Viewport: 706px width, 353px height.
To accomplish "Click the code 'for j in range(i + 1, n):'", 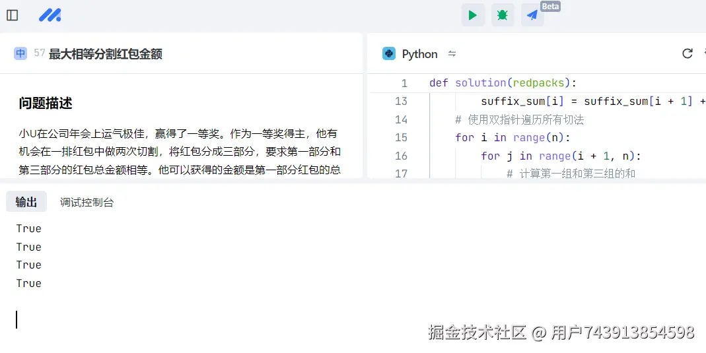I will pos(561,156).
